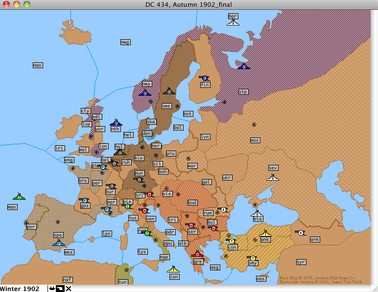Click the Italian army in rom
The height and width of the screenshot is (292, 378).
pyautogui.click(x=147, y=233)
